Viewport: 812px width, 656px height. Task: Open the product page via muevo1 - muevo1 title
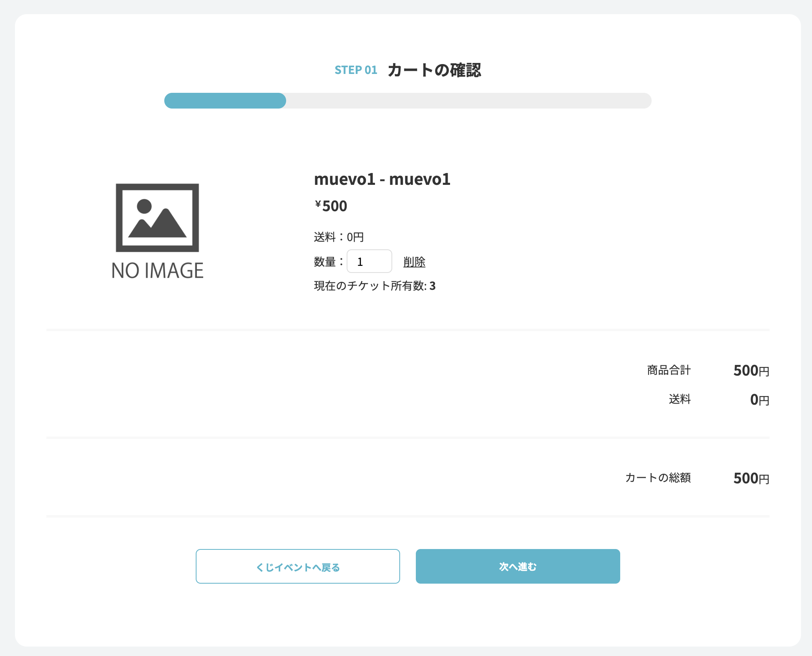click(382, 179)
